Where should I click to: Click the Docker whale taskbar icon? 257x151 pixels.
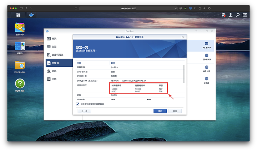pyautogui.click(x=31, y=15)
